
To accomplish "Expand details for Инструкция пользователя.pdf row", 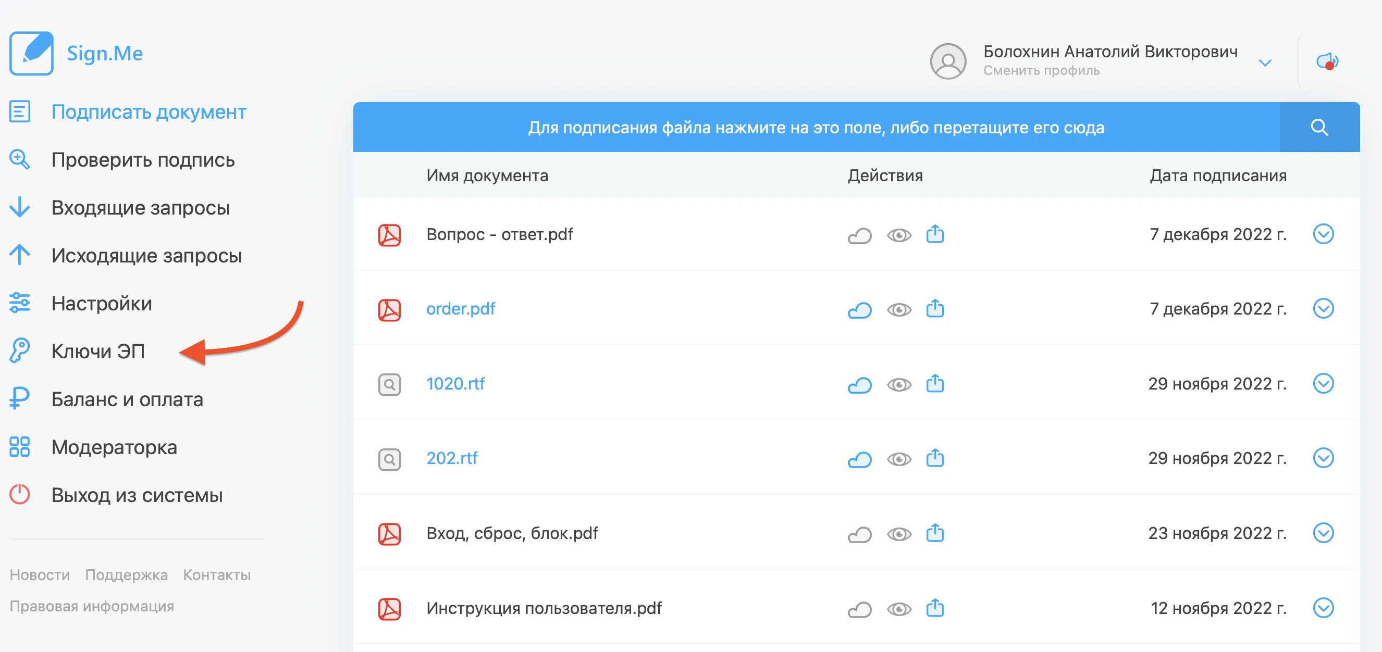I will pyautogui.click(x=1323, y=608).
